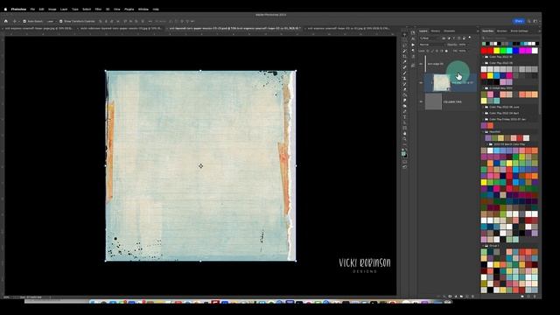This screenshot has height=315, width=560.
Task: Select the Magic Wand tool
Action: (404, 51)
